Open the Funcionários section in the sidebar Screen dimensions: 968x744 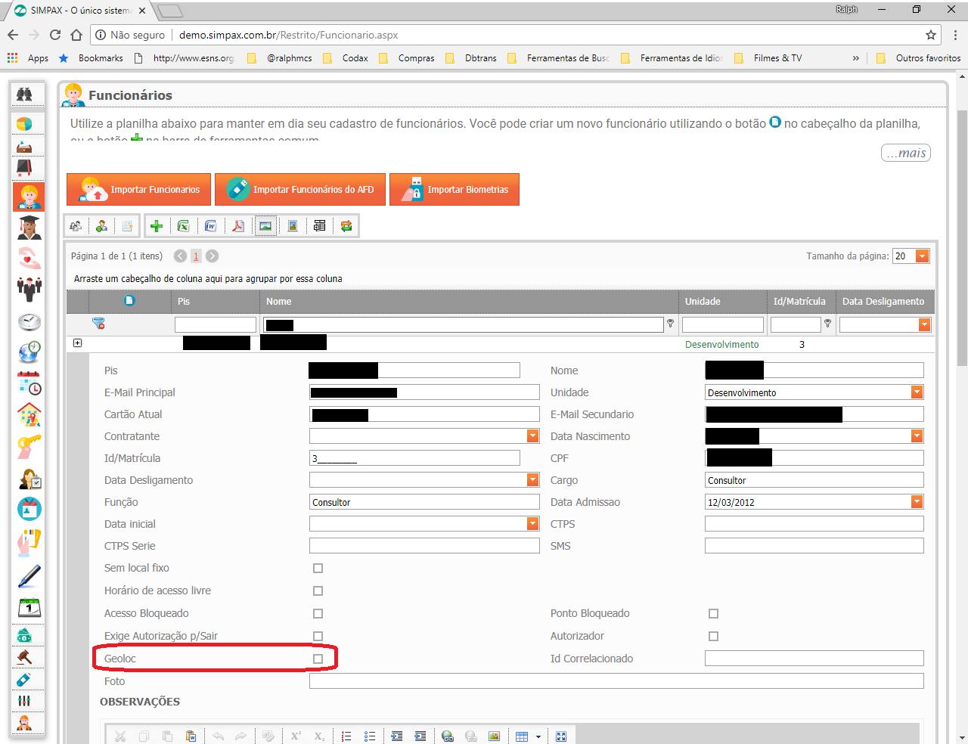click(27, 196)
